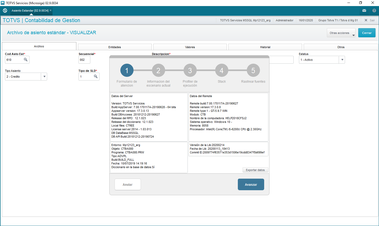Click the Administrador user label
The width and height of the screenshot is (379, 226).
pos(284,20)
